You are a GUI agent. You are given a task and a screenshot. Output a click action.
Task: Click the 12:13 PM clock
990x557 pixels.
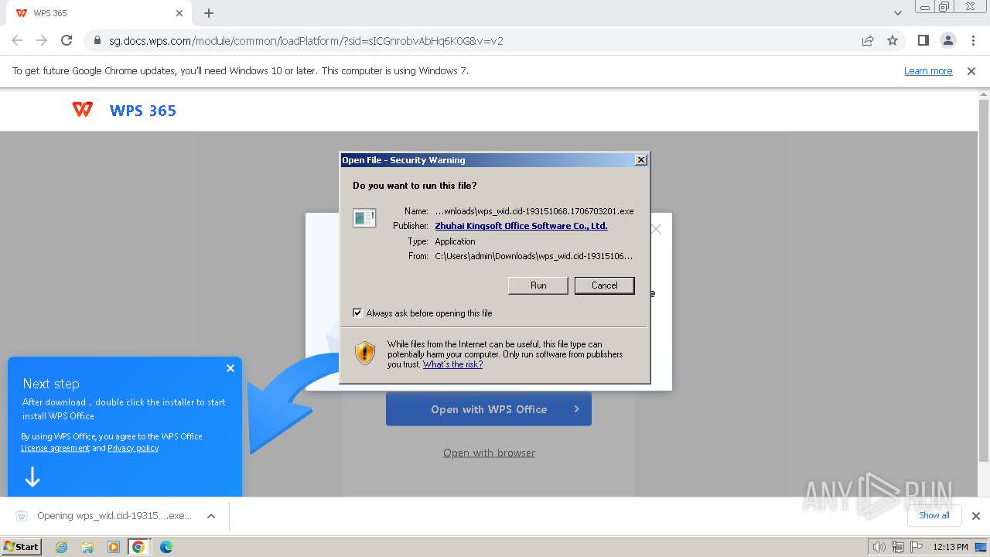951,547
